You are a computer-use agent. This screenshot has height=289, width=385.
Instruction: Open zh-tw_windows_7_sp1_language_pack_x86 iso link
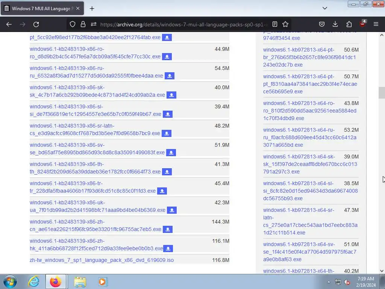(102, 260)
